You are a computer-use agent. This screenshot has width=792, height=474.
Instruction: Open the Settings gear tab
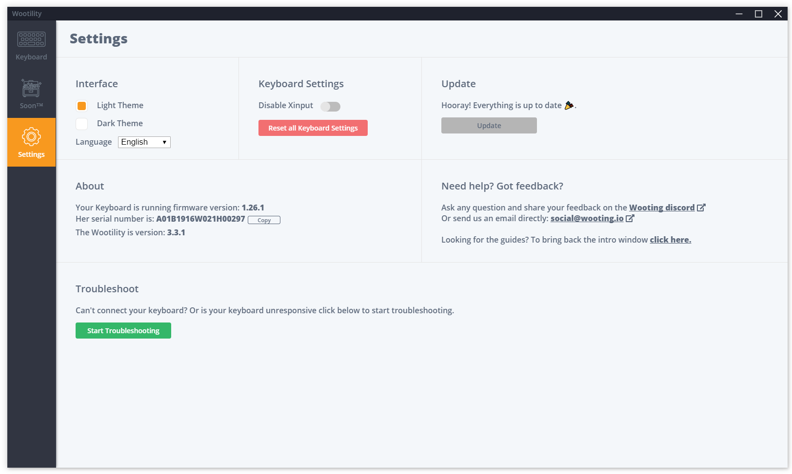[31, 142]
